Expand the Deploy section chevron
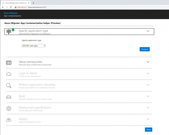This screenshot has height=135, width=169. pos(148,119)
